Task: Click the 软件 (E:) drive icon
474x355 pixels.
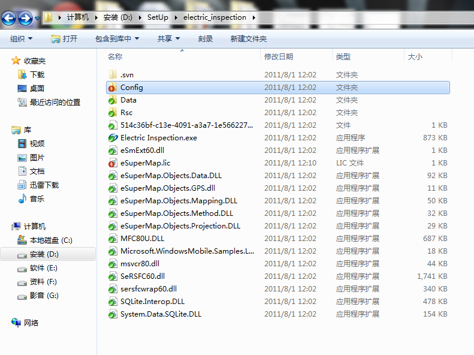Action: pyautogui.click(x=22, y=269)
